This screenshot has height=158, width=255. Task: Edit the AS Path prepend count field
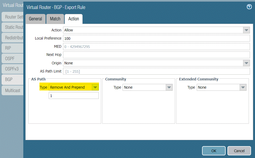[74, 95]
